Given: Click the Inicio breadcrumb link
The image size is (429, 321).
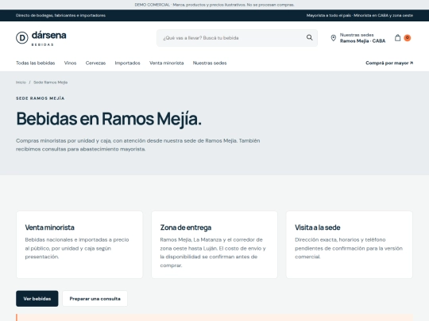Looking at the screenshot, I should point(21,82).
